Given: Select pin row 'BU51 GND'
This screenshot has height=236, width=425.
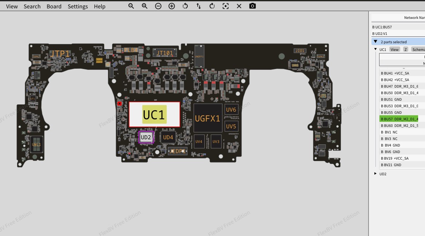Looking at the screenshot, I should (399, 99).
